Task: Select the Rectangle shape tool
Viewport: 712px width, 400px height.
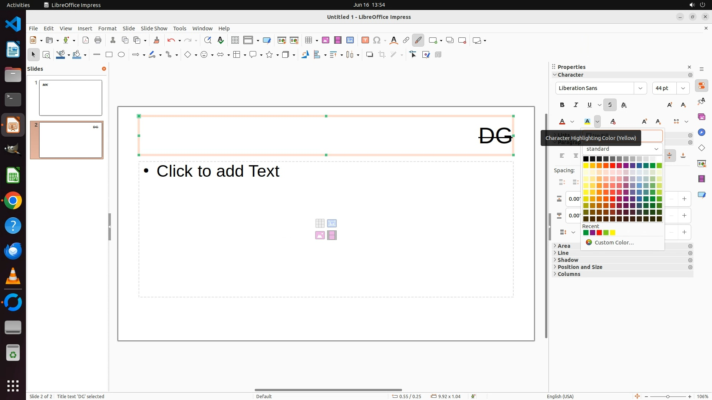Action: [x=109, y=55]
